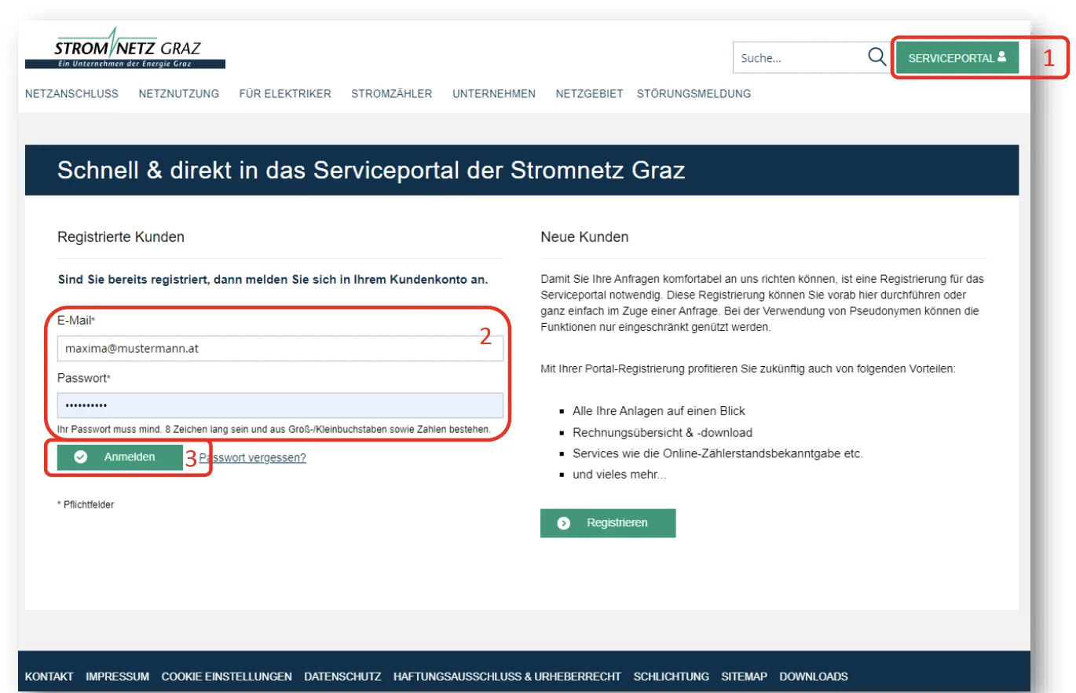
Task: Open the Unternehmen menu
Action: coord(494,93)
